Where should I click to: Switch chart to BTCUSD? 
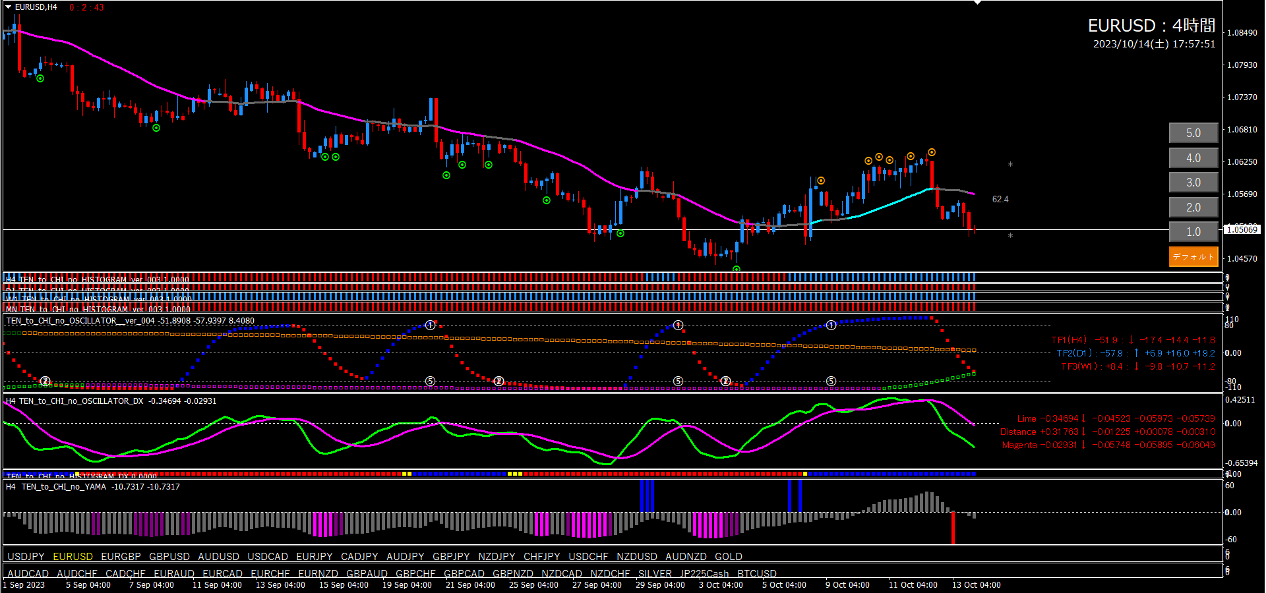tap(757, 574)
